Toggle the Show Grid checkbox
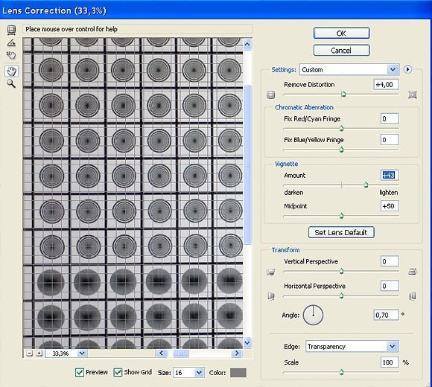 pos(118,372)
